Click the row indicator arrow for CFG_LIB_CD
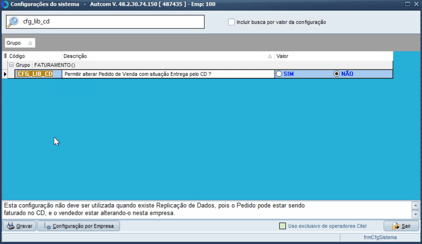The image size is (422, 244). [x=5, y=74]
